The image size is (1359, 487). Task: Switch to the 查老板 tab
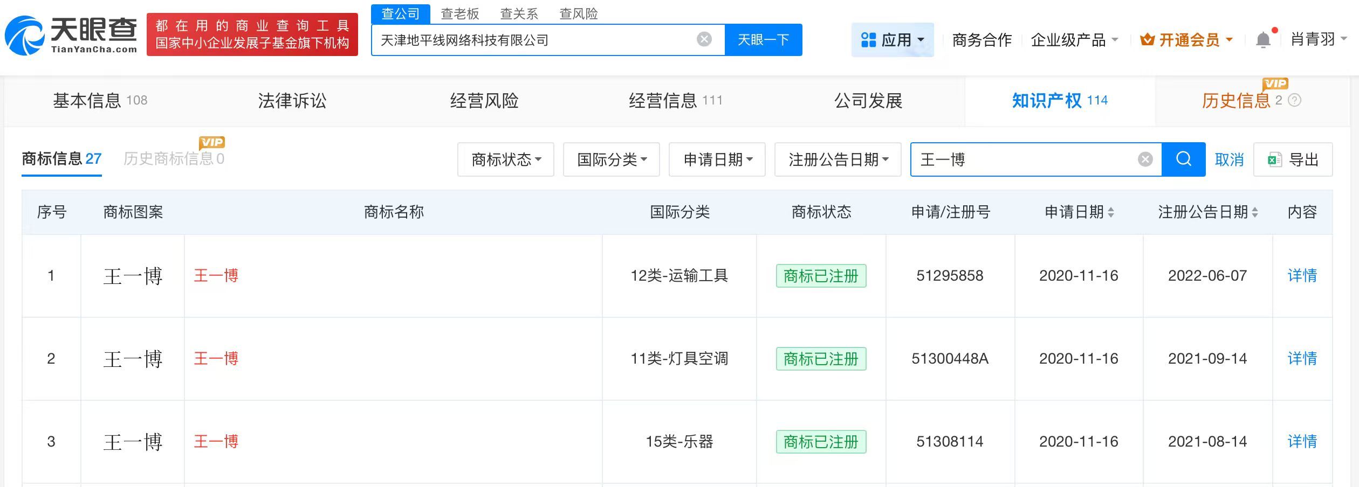click(x=460, y=14)
